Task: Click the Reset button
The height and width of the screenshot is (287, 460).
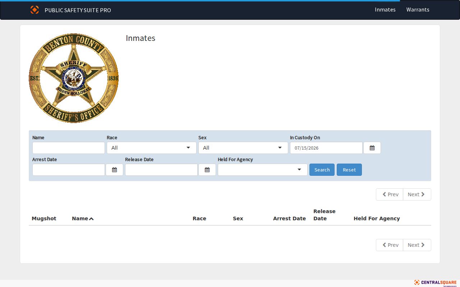Action: point(349,170)
